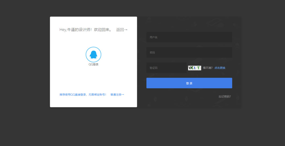Viewport: 285px width, 146px height.
Task: Open the '忘记密码?' link
Action: click(224, 97)
